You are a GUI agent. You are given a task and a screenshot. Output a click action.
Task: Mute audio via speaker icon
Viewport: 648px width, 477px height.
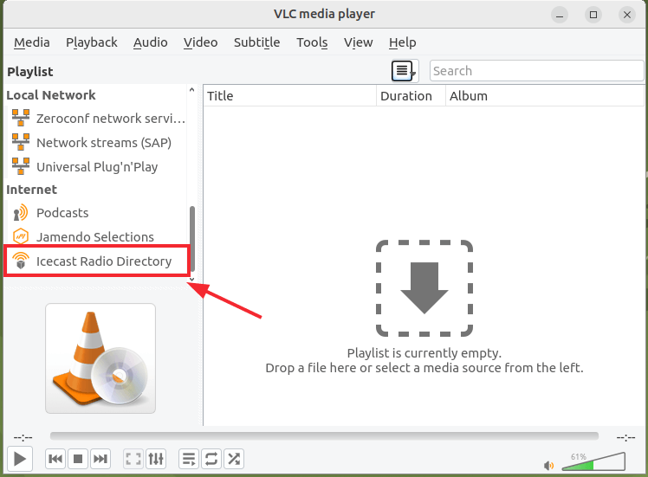(x=549, y=466)
